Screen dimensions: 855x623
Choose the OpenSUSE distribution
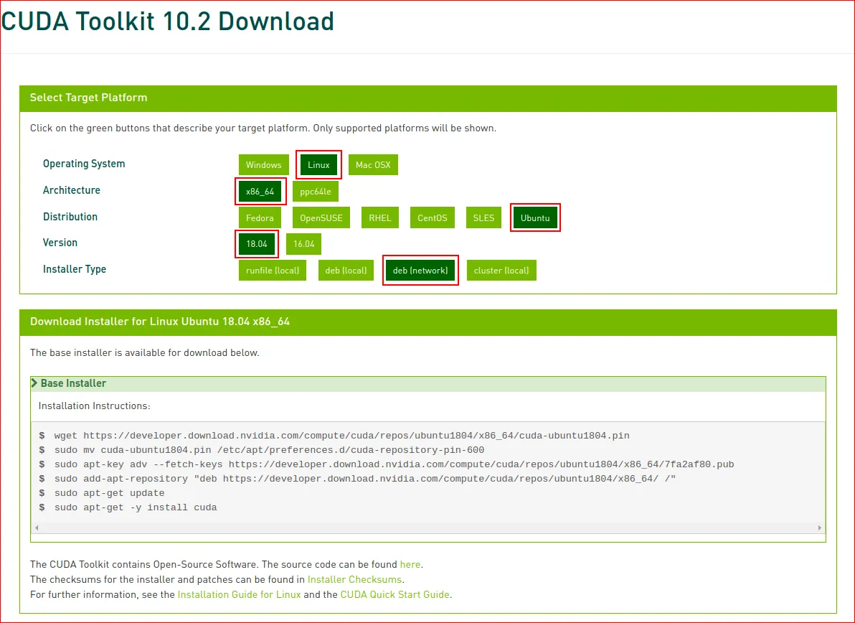pyautogui.click(x=321, y=217)
